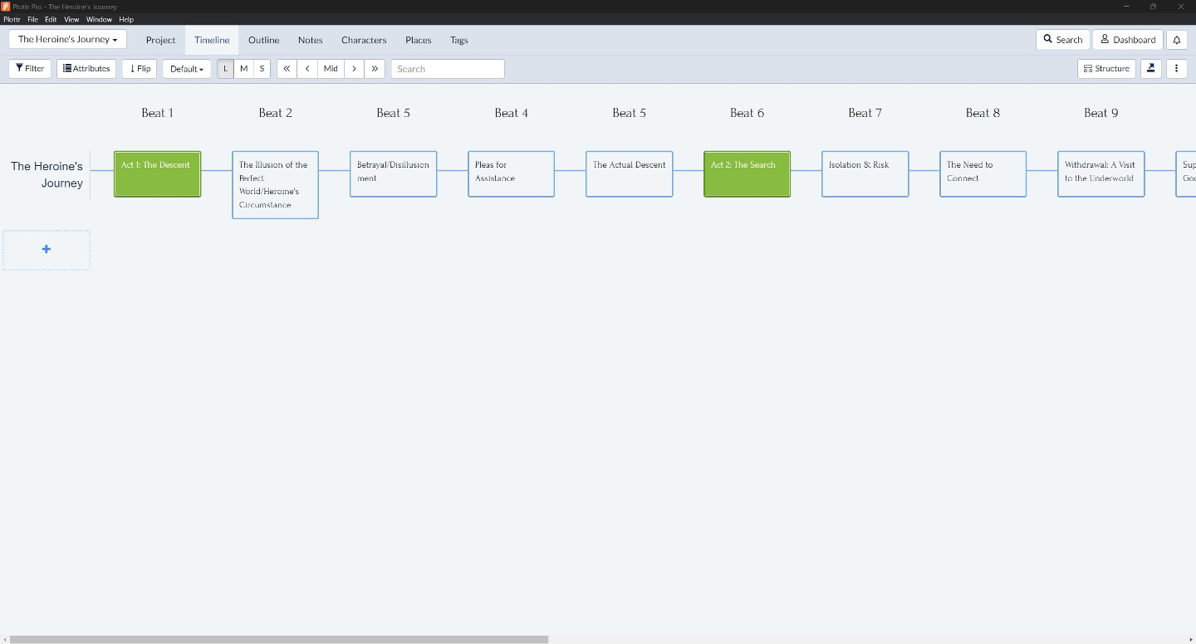
Task: Click the Plottr app icon in title bar
Action: pyautogui.click(x=6, y=7)
